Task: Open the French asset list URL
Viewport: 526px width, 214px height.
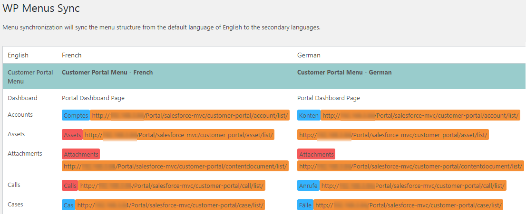Action: tap(179, 135)
